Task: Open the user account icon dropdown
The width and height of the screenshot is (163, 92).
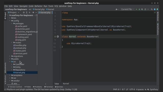Action: pyautogui.click(x=117, y=9)
